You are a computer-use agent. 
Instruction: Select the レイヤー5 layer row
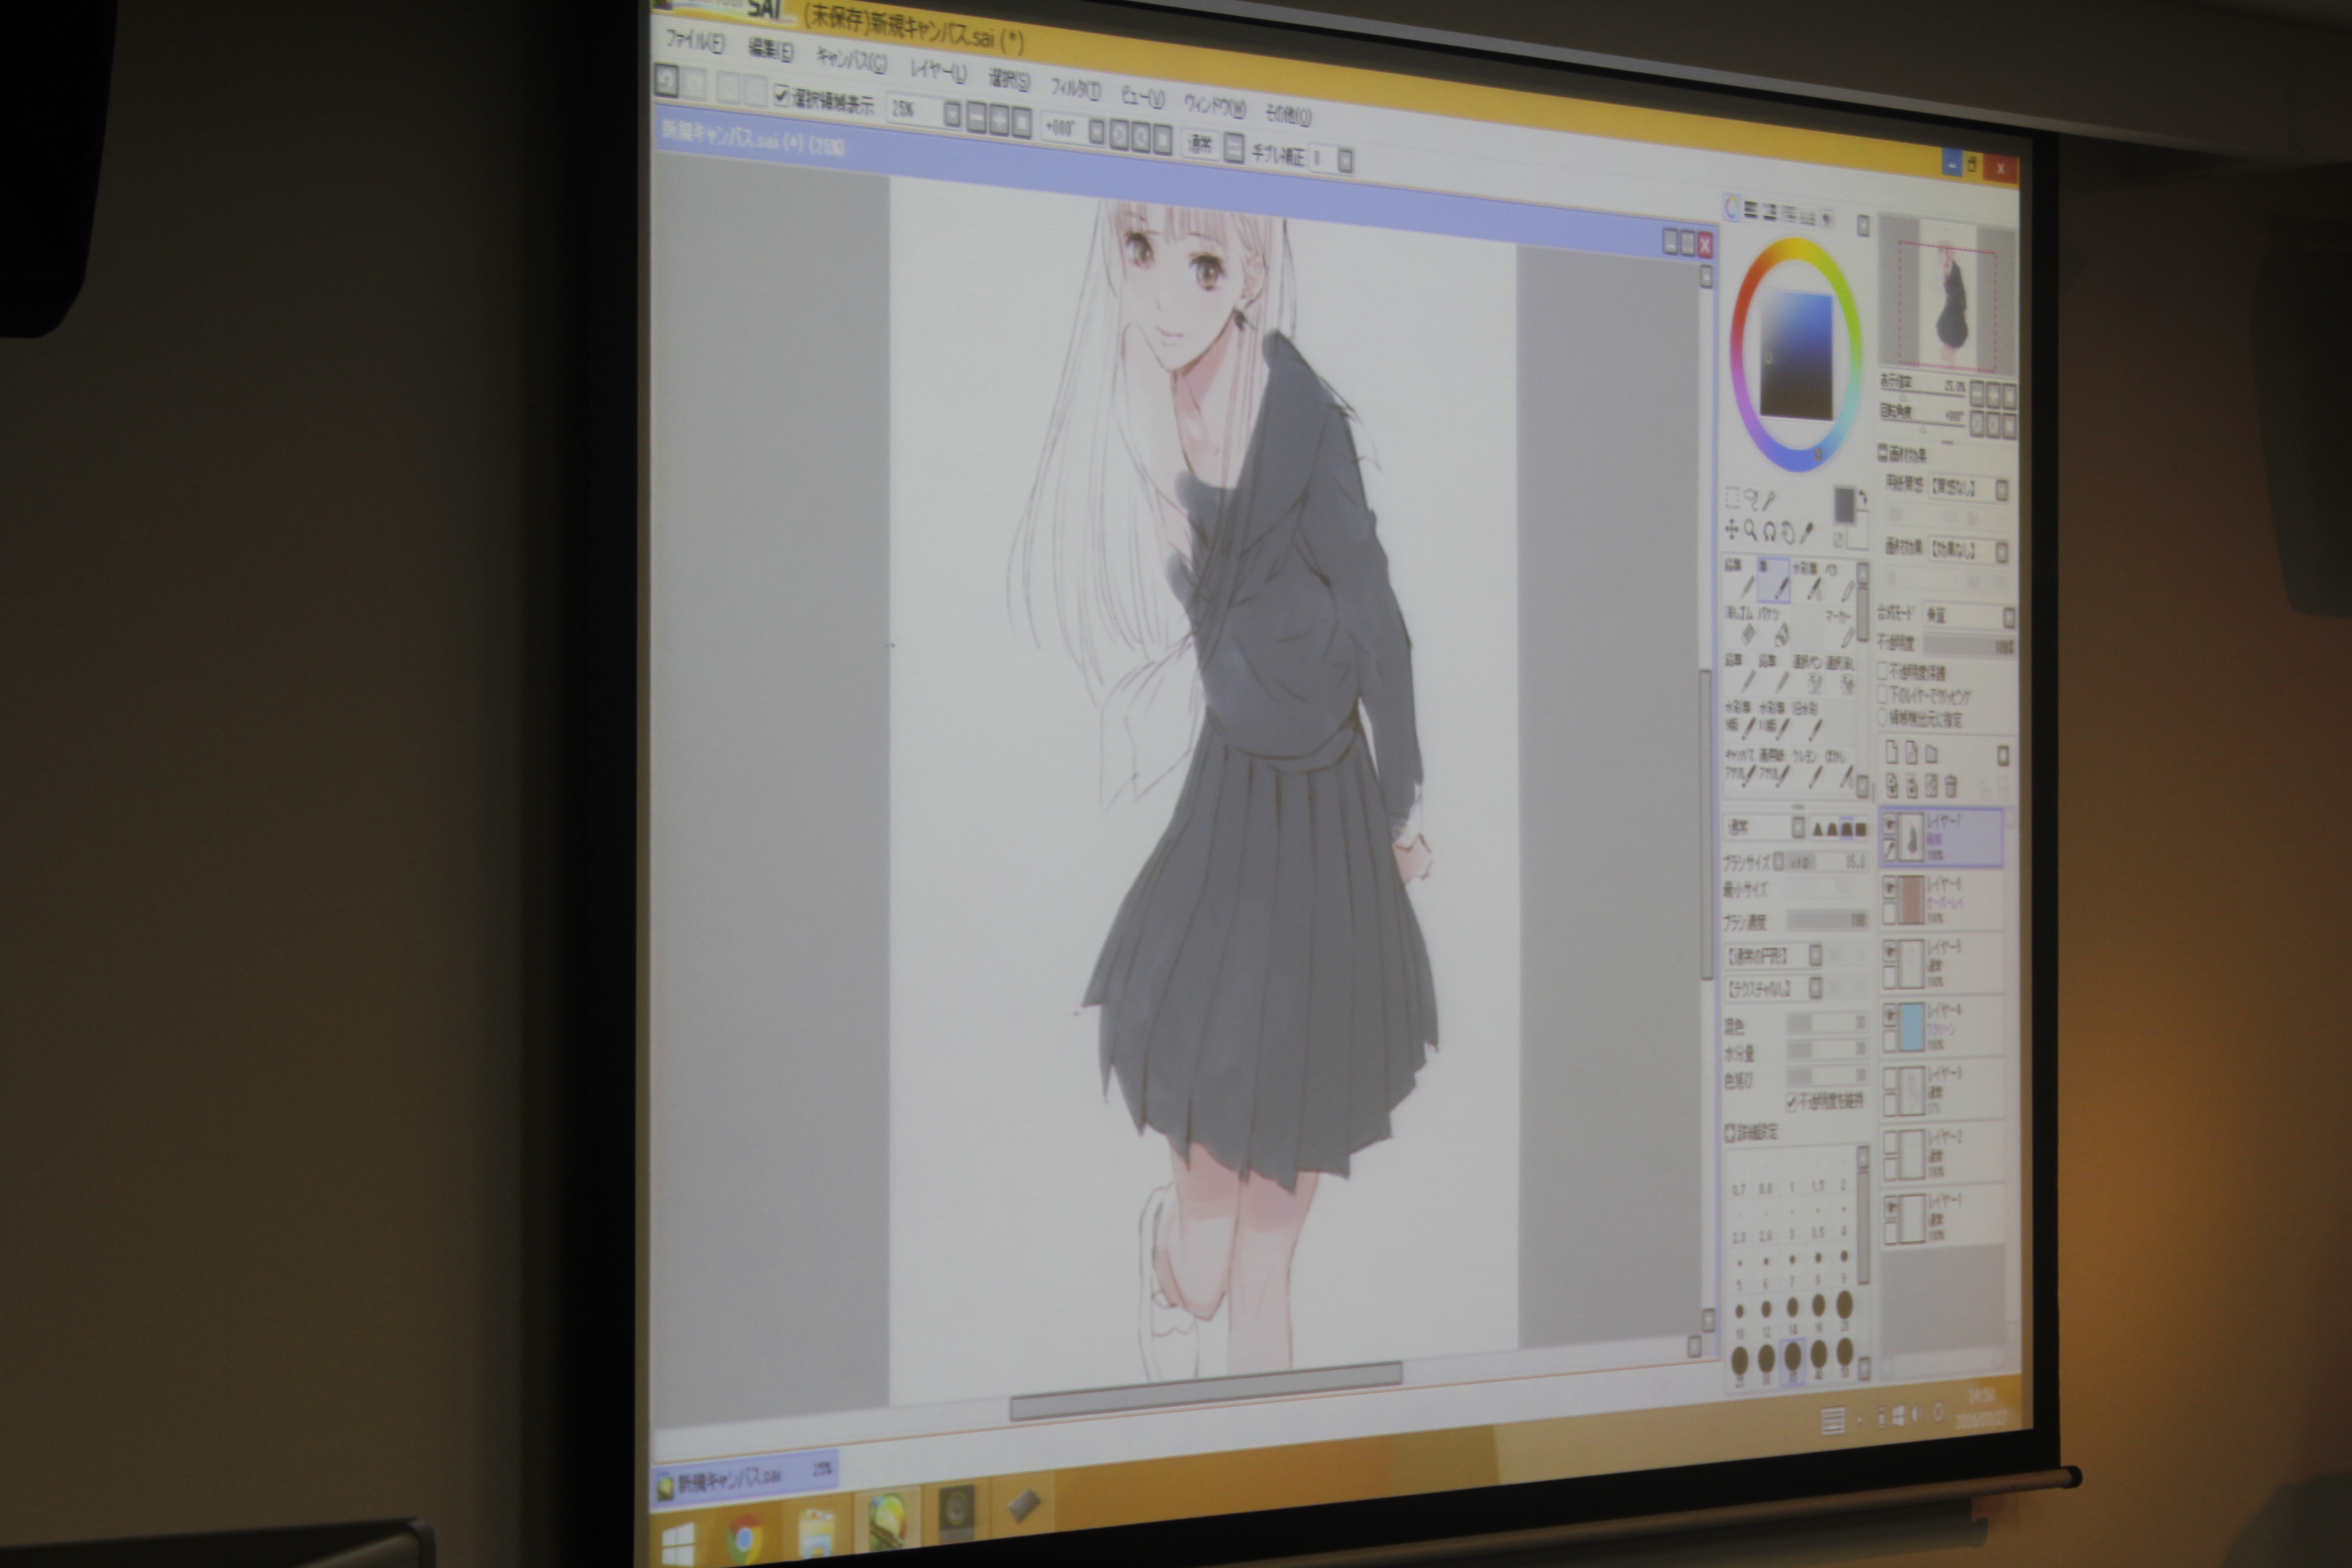click(x=1943, y=962)
